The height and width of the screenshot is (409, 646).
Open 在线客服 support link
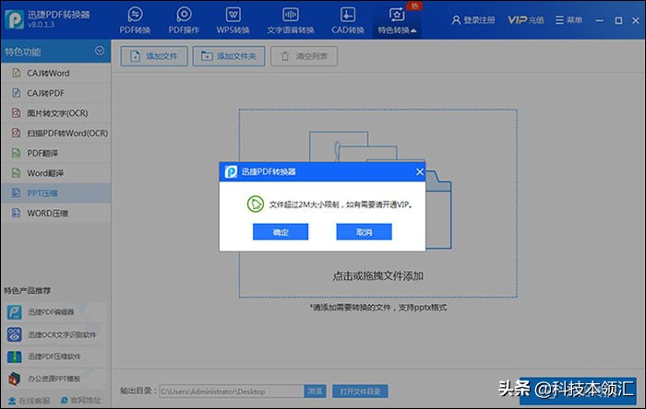pyautogui.click(x=29, y=401)
